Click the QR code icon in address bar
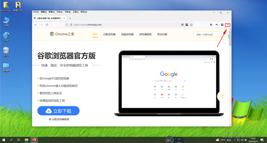This screenshot has height=143, width=267. click(182, 25)
